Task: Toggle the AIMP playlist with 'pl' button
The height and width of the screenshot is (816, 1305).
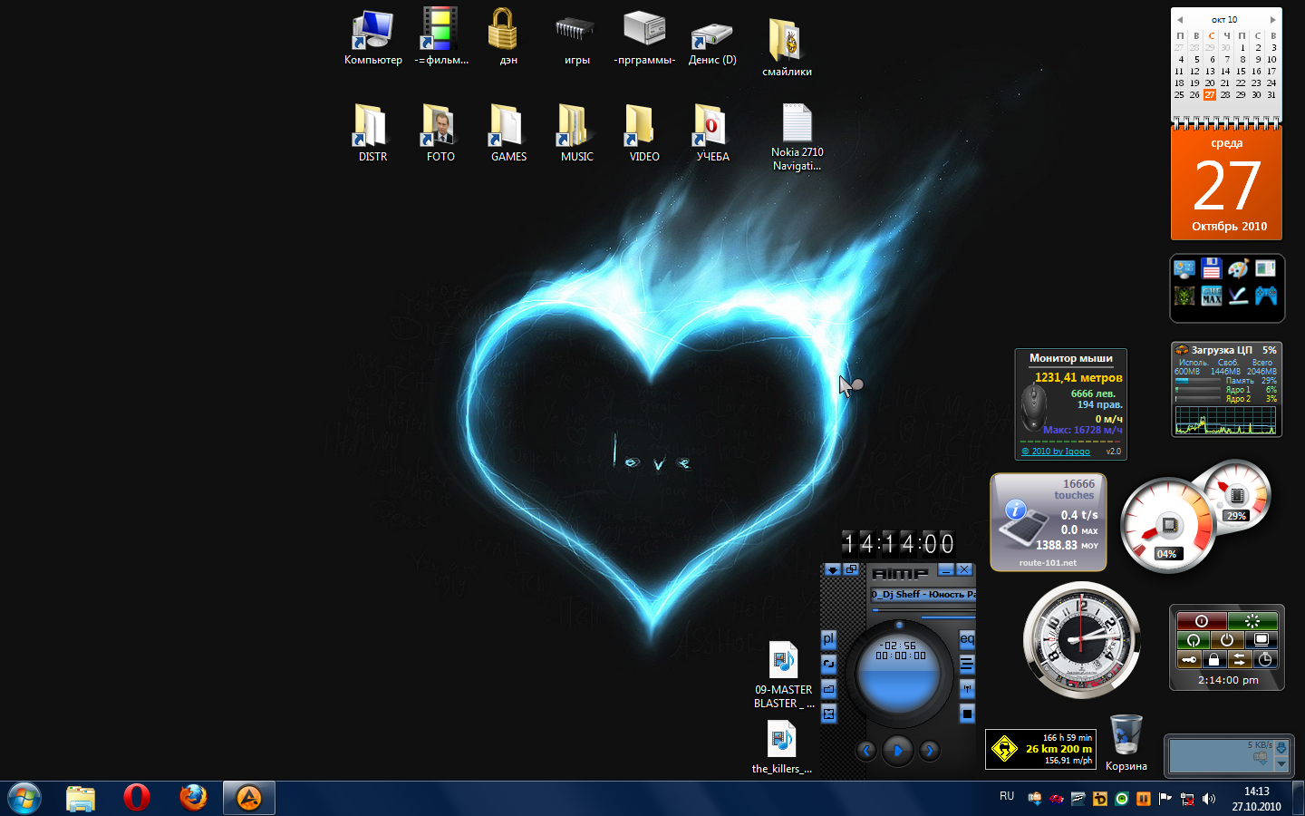Action: [828, 639]
